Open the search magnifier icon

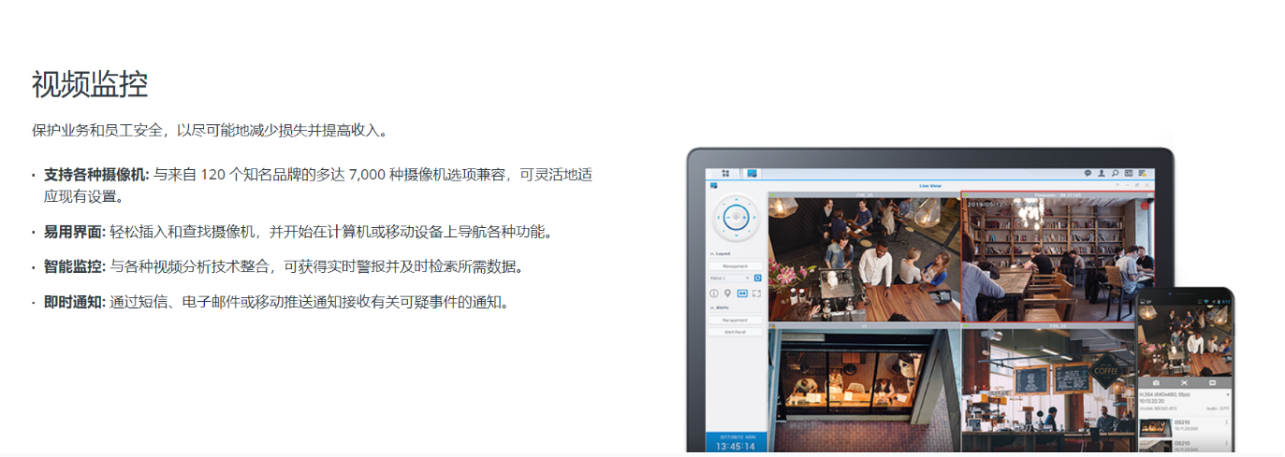click(1115, 173)
